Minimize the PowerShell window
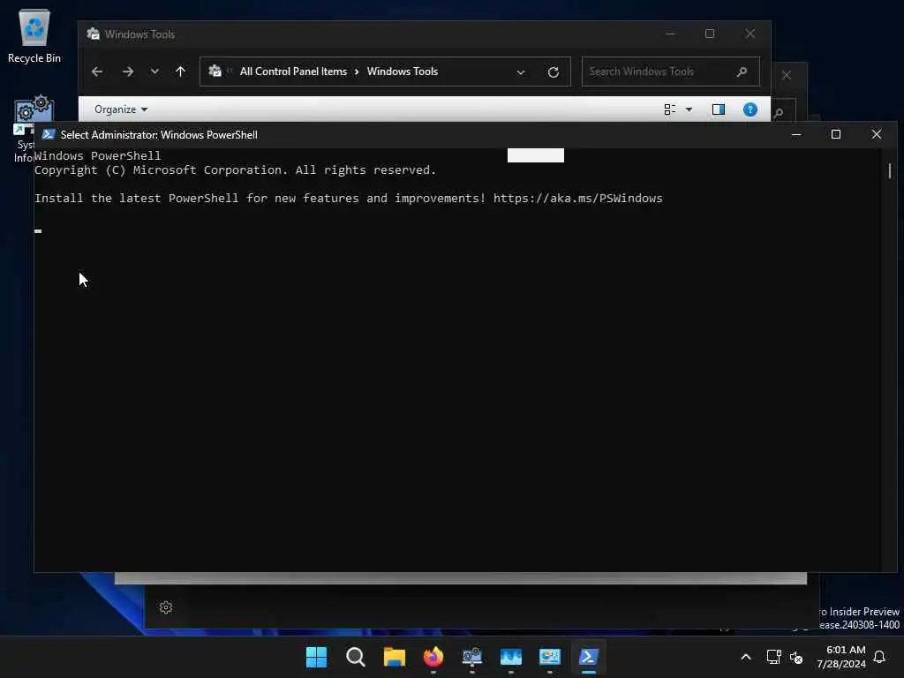 [x=796, y=134]
